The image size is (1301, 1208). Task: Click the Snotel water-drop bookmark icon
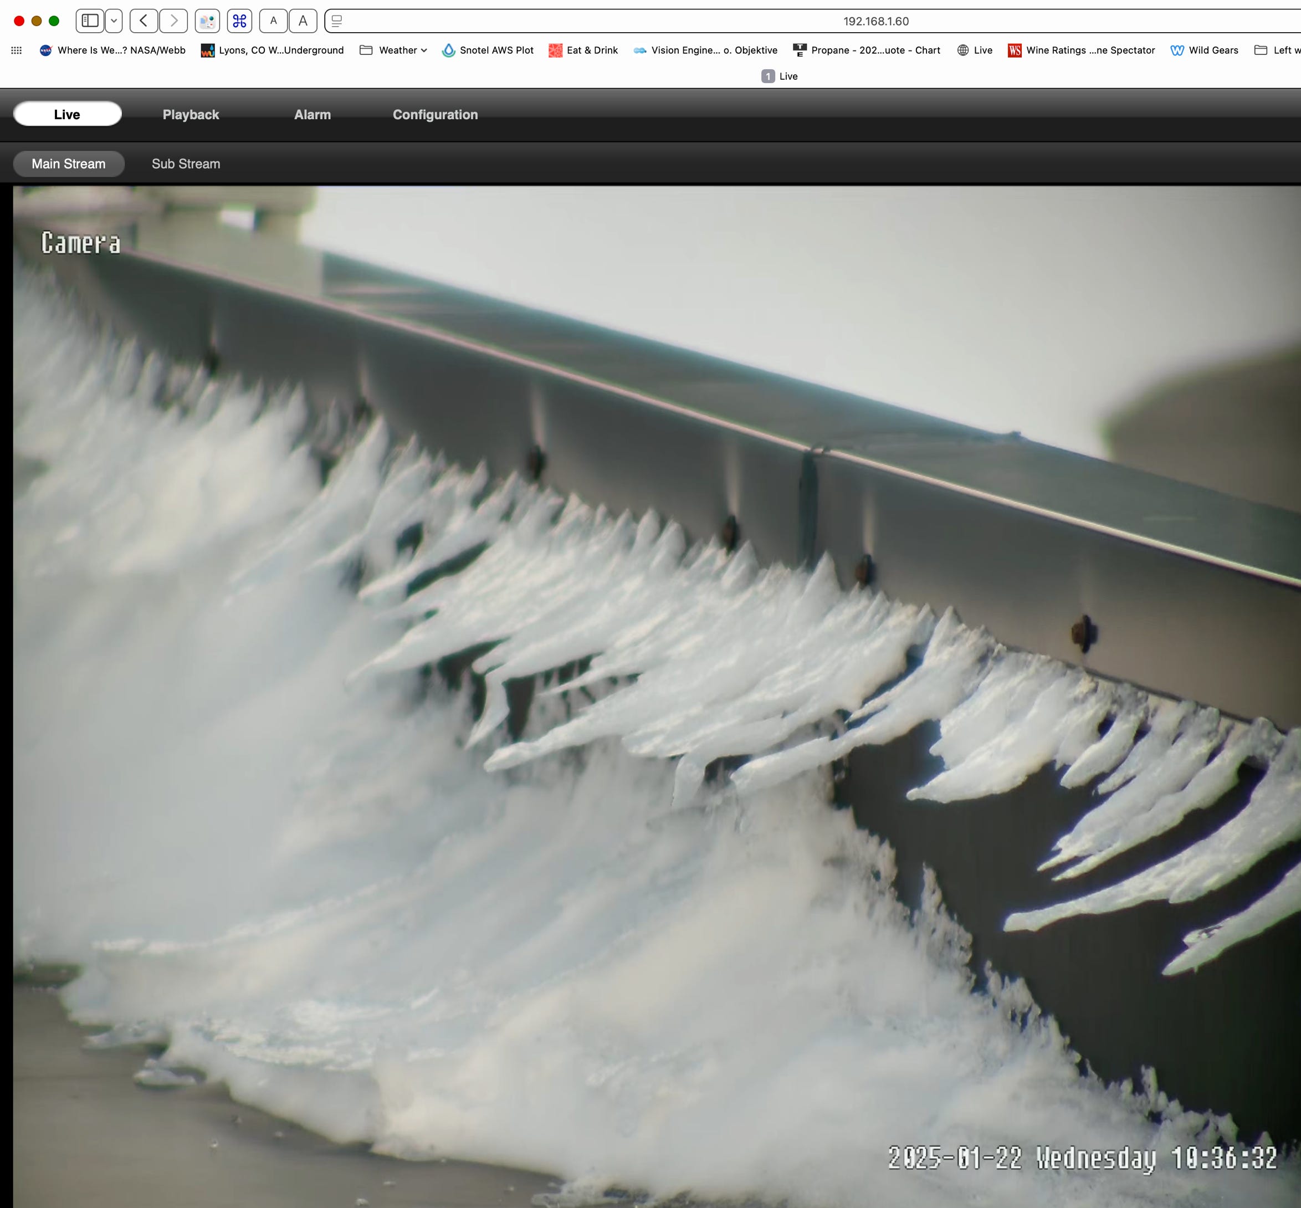coord(448,50)
